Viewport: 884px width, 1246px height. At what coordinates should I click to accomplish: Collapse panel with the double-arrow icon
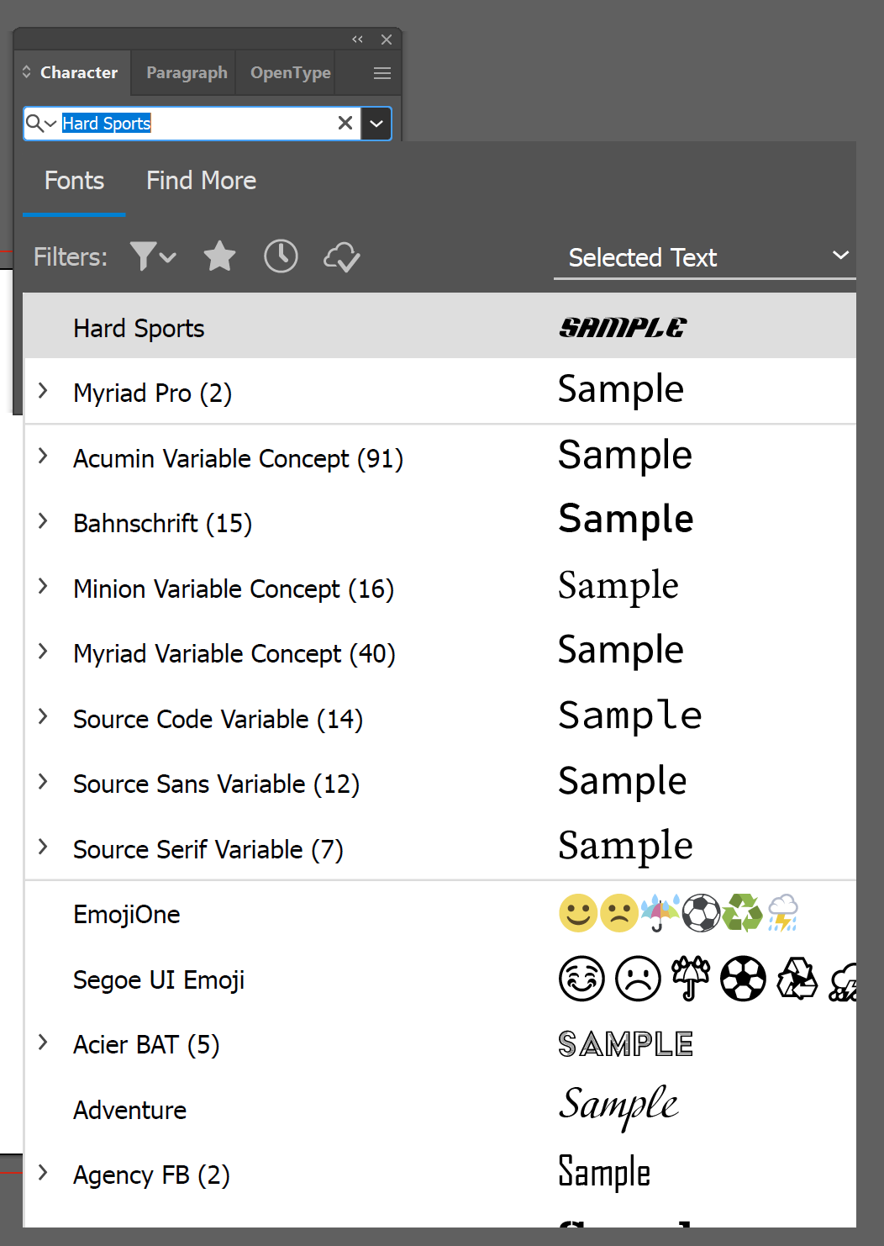356,39
